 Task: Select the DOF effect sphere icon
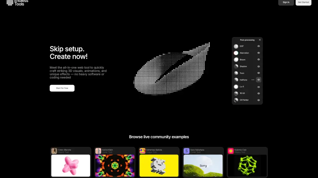coord(236,46)
